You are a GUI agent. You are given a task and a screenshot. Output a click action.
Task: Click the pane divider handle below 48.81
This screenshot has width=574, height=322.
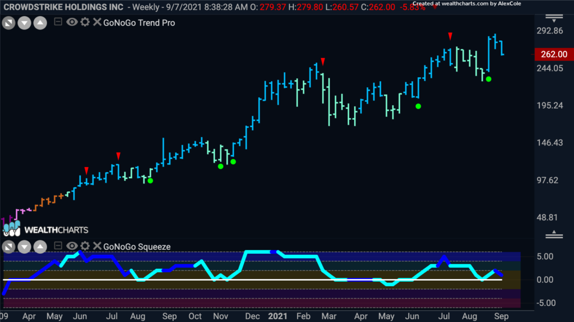[554, 235]
